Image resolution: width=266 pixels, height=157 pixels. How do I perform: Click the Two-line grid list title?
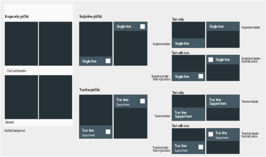(90, 90)
